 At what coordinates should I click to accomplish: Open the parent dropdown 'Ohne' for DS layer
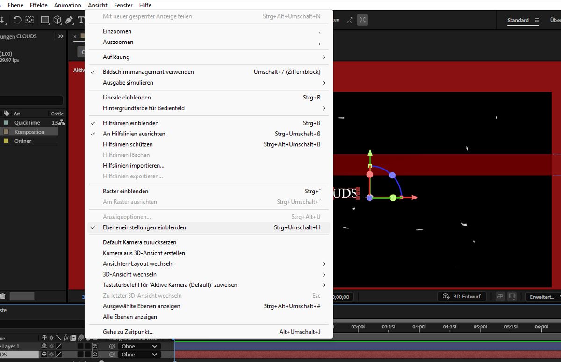click(139, 355)
